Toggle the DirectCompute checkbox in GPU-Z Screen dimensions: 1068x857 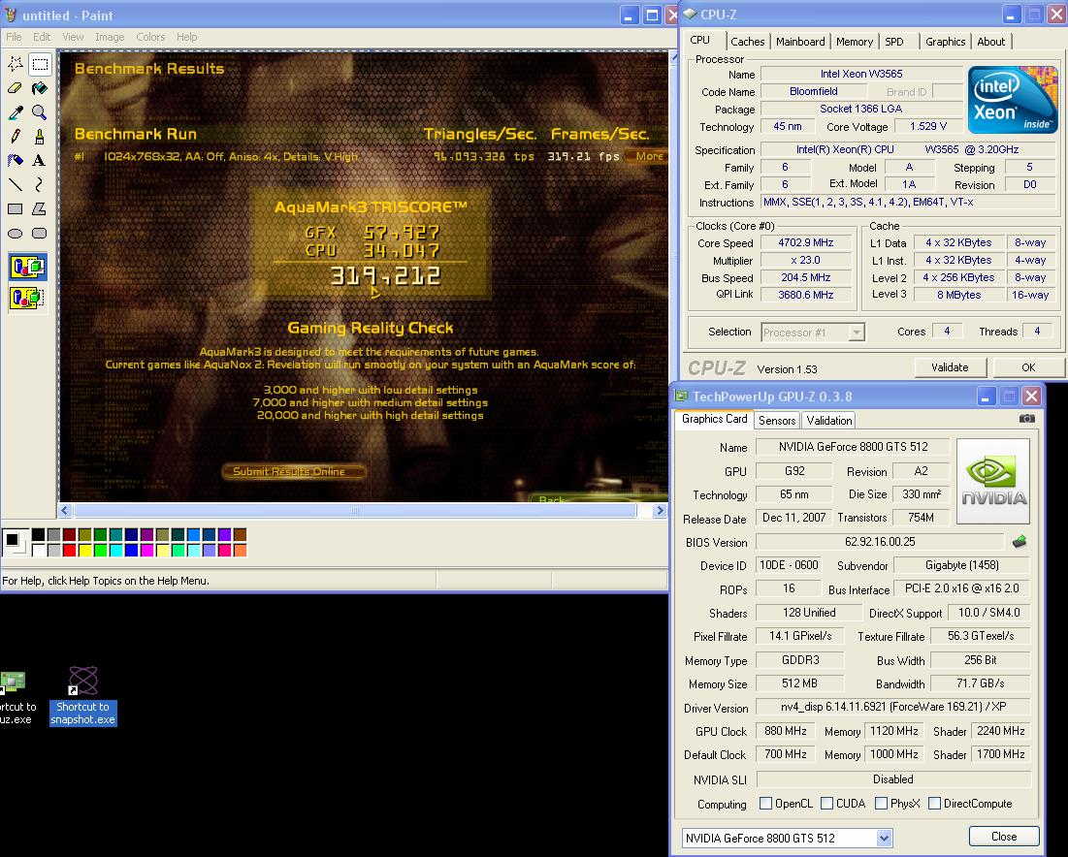tap(934, 804)
